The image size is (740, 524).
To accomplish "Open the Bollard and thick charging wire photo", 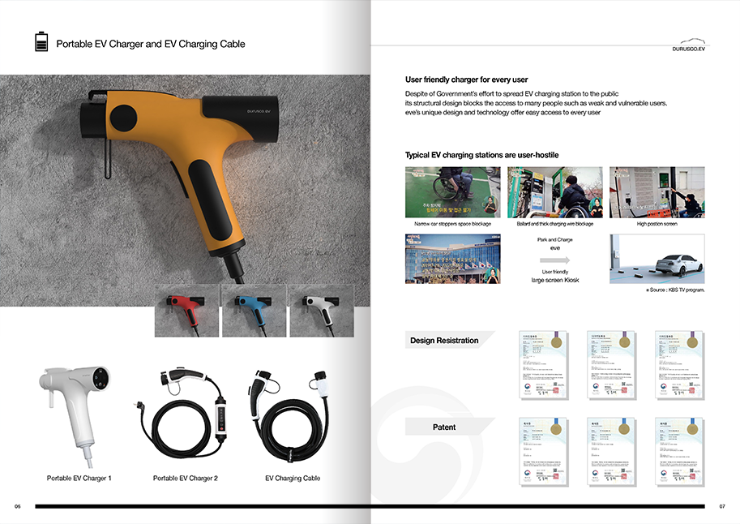I will pyautogui.click(x=554, y=192).
